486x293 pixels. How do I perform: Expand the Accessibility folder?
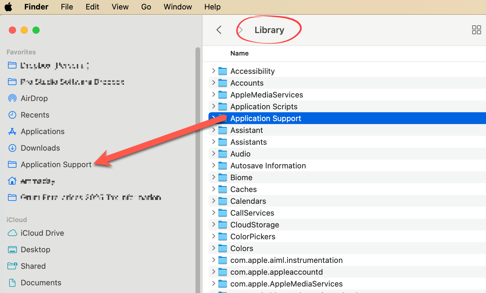pos(213,71)
